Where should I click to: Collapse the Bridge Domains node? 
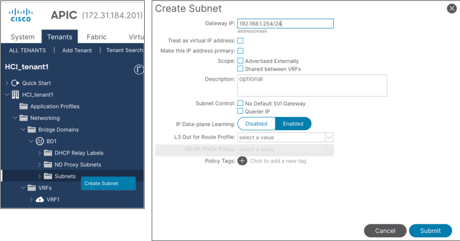[23, 129]
